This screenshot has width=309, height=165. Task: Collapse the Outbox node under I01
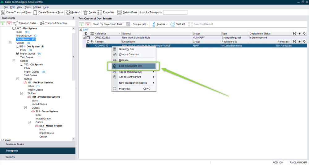[22, 93]
